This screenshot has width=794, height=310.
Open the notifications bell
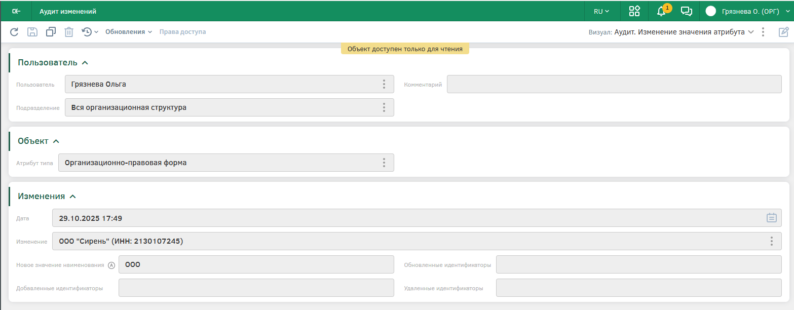[x=661, y=11]
